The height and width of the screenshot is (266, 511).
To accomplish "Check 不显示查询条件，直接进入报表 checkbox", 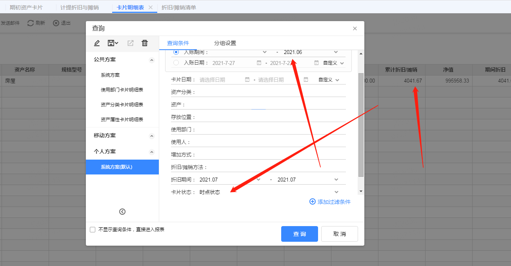I will [x=93, y=230].
